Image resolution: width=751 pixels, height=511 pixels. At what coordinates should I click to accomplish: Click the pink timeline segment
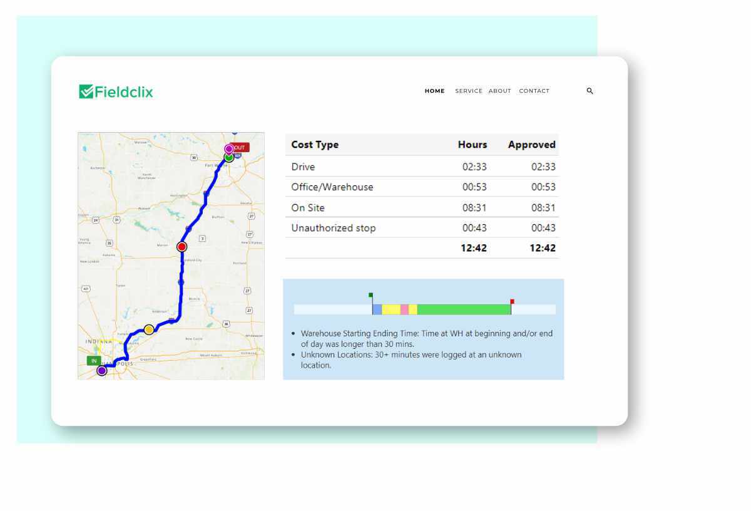click(x=404, y=309)
